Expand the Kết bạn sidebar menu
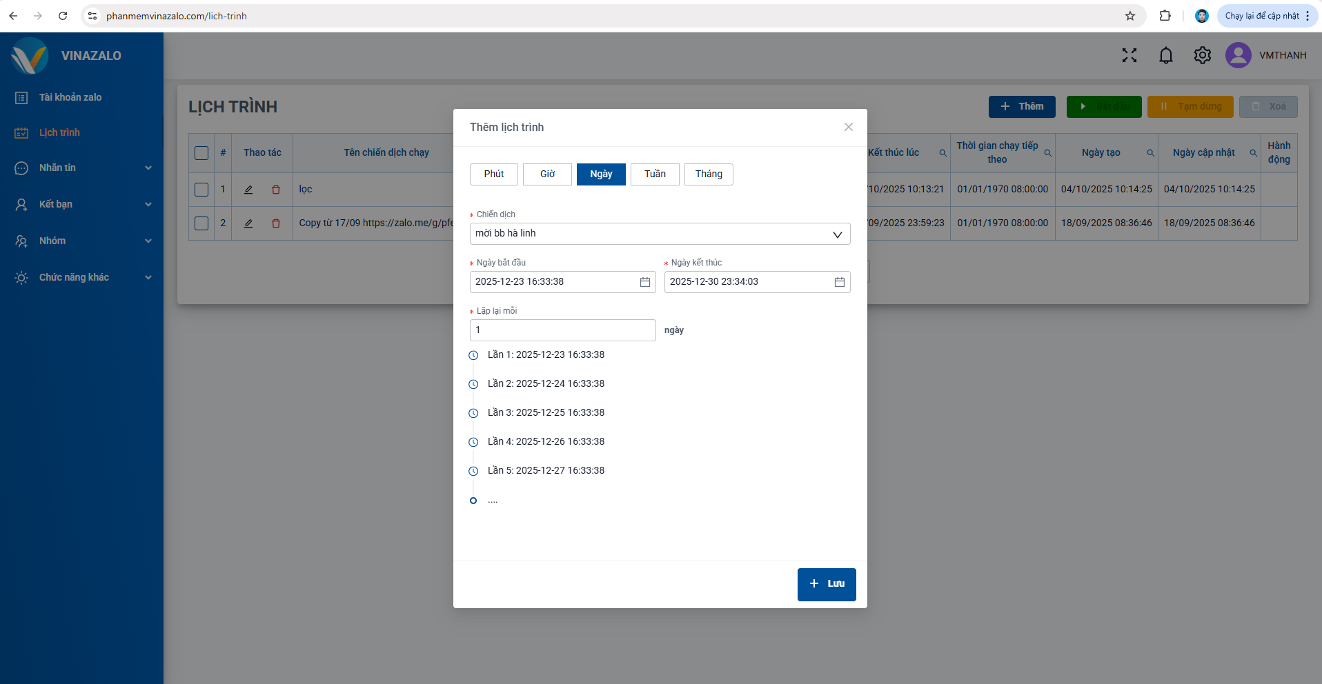The image size is (1322, 684). tap(83, 204)
